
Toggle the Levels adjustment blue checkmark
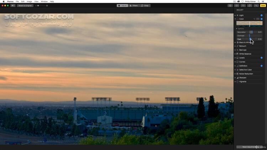click(x=261, y=58)
